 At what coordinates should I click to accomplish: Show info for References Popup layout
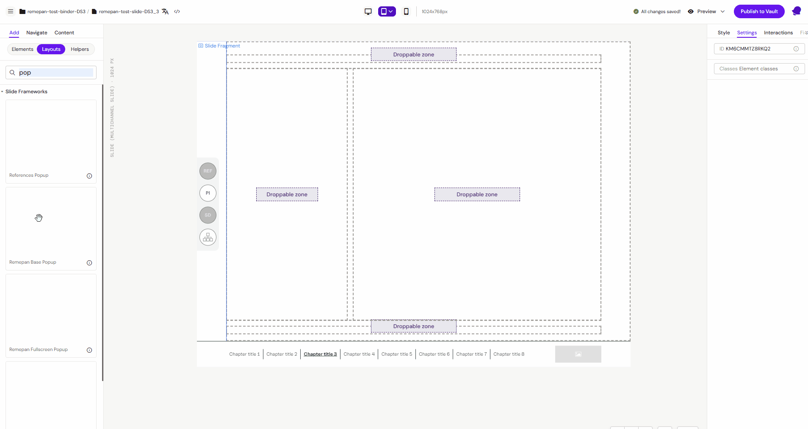(89, 176)
